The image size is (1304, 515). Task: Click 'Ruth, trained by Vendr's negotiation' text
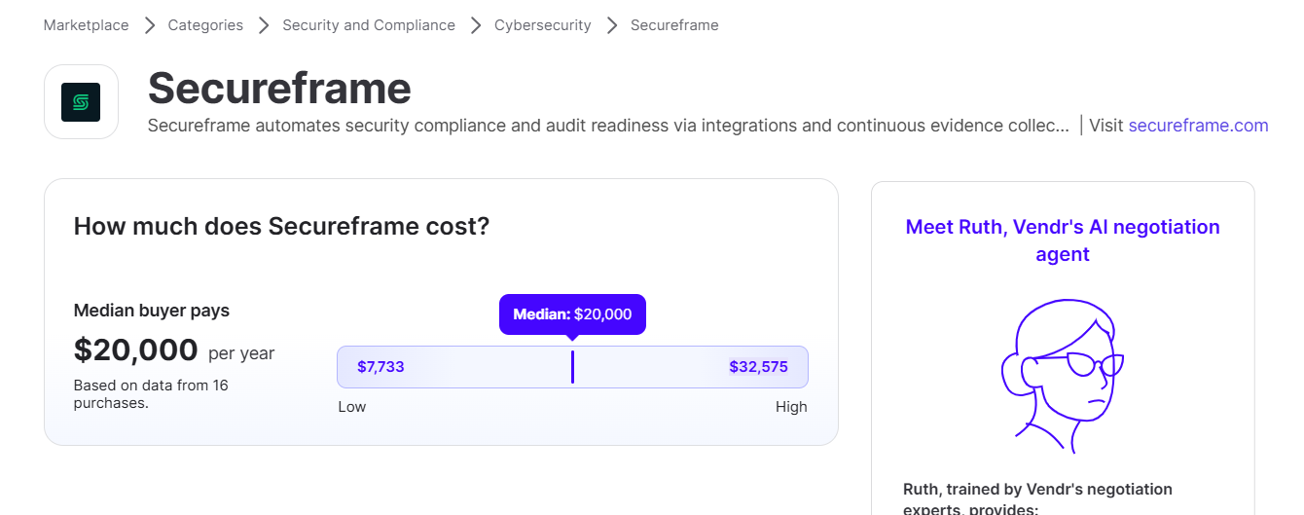1037,490
